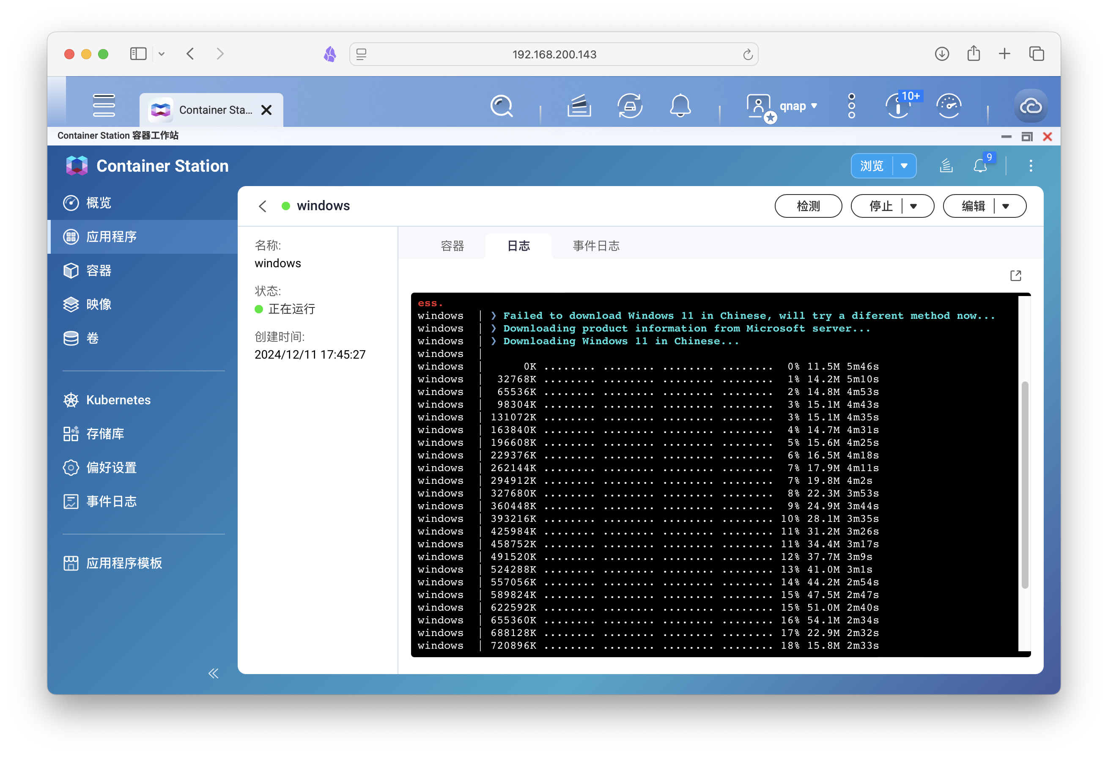The image size is (1108, 757).
Task: Go back from the windows application page
Action: (263, 206)
